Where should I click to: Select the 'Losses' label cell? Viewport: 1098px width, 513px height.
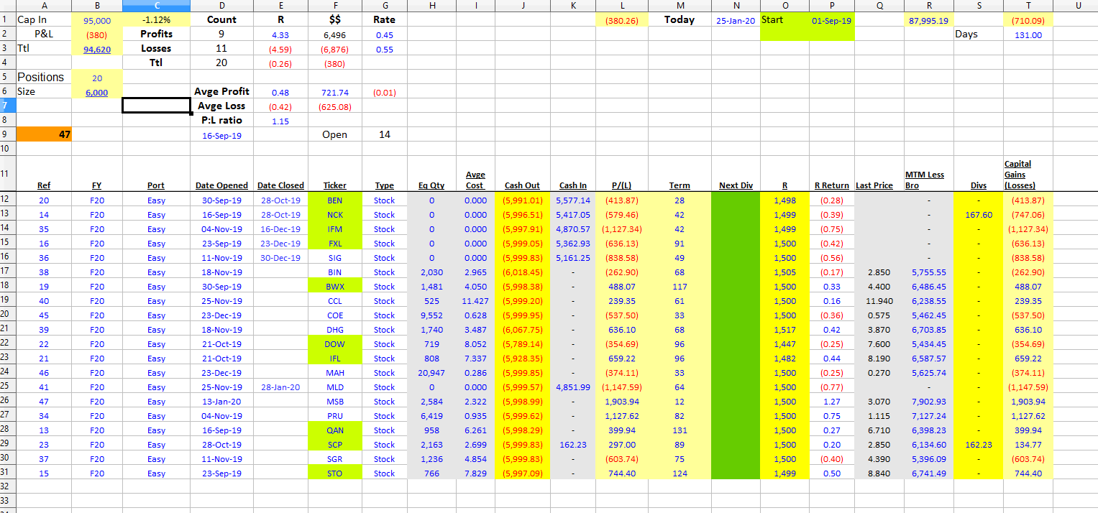click(x=156, y=48)
